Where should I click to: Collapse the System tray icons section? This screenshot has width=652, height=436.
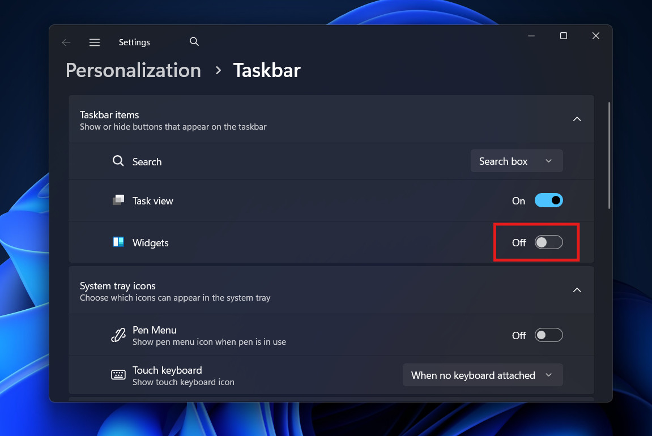[577, 290]
